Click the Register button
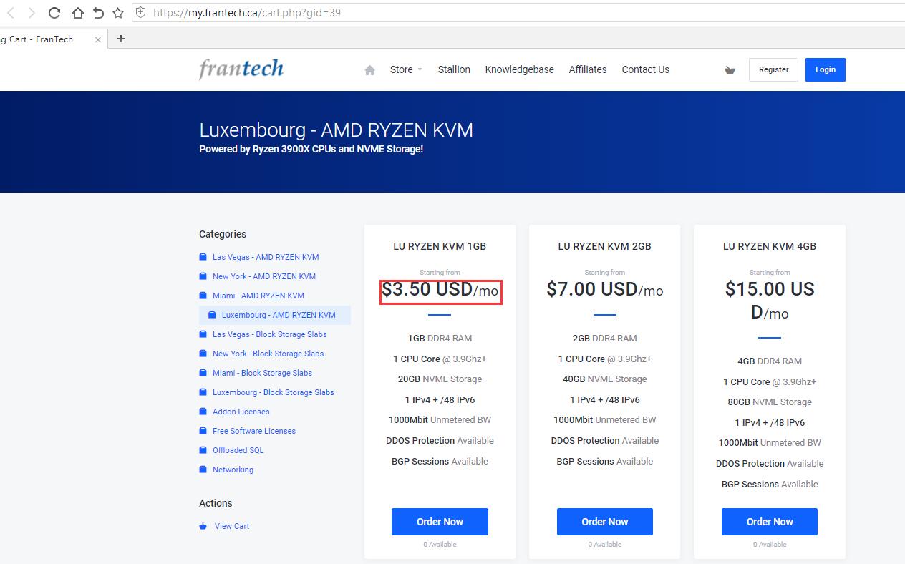The height and width of the screenshot is (564, 905). [x=773, y=69]
